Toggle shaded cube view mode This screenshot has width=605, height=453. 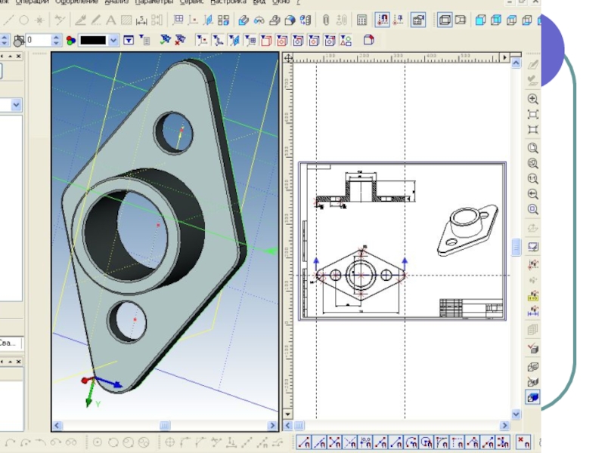coord(533,397)
